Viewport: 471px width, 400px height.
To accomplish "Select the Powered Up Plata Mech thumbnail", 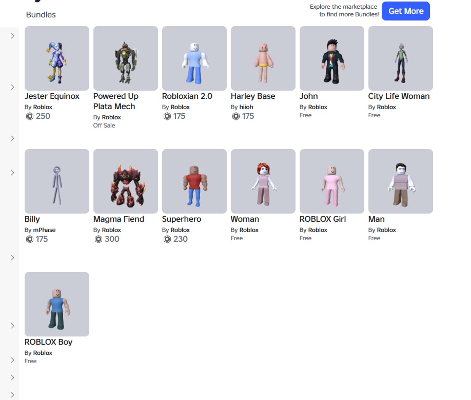I will 126,58.
